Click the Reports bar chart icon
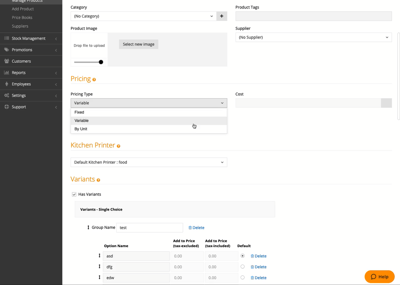 pos(7,73)
